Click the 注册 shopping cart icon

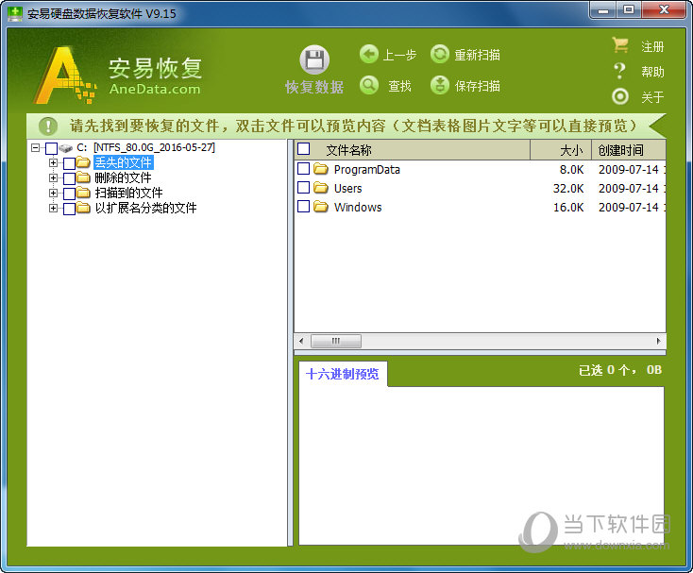tap(620, 45)
